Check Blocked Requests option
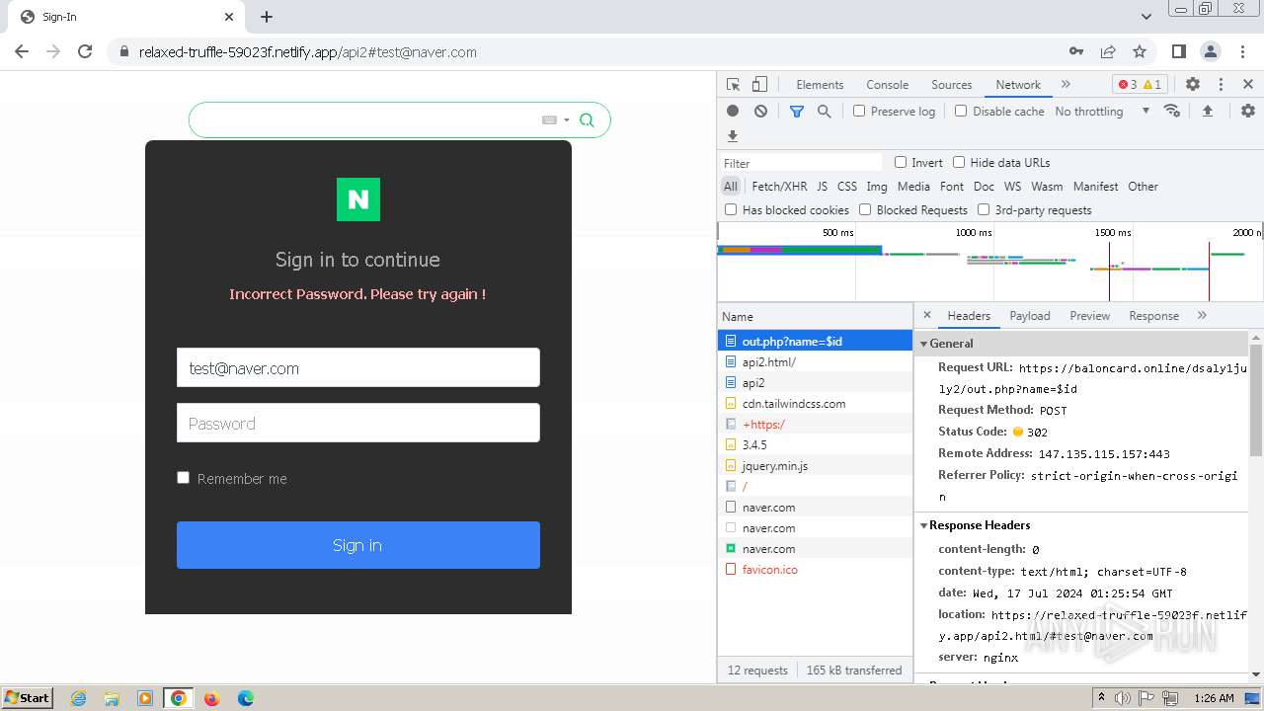Image resolution: width=1264 pixels, height=711 pixels. (x=865, y=209)
